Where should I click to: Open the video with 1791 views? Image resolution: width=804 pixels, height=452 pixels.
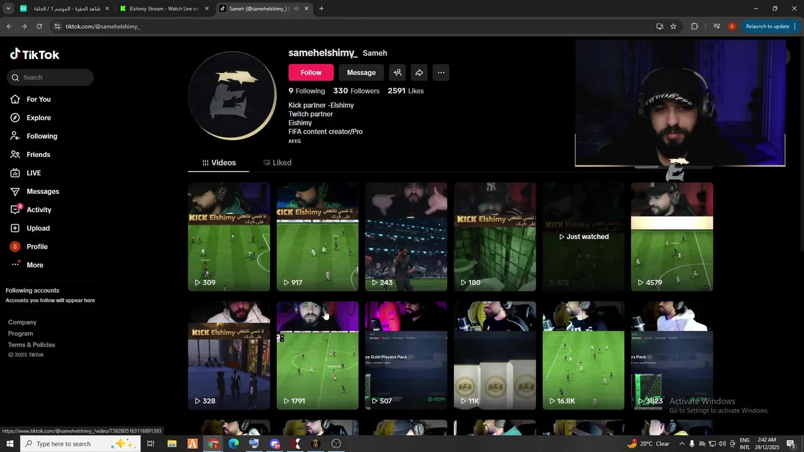317,355
